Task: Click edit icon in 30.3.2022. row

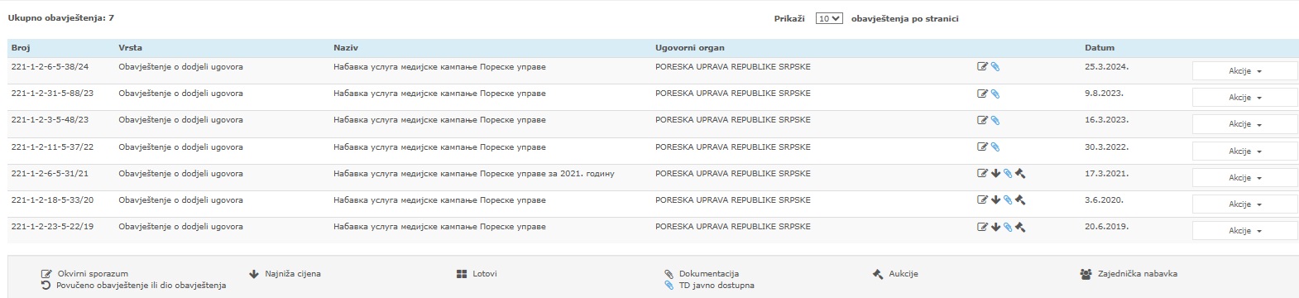Action: (982, 147)
